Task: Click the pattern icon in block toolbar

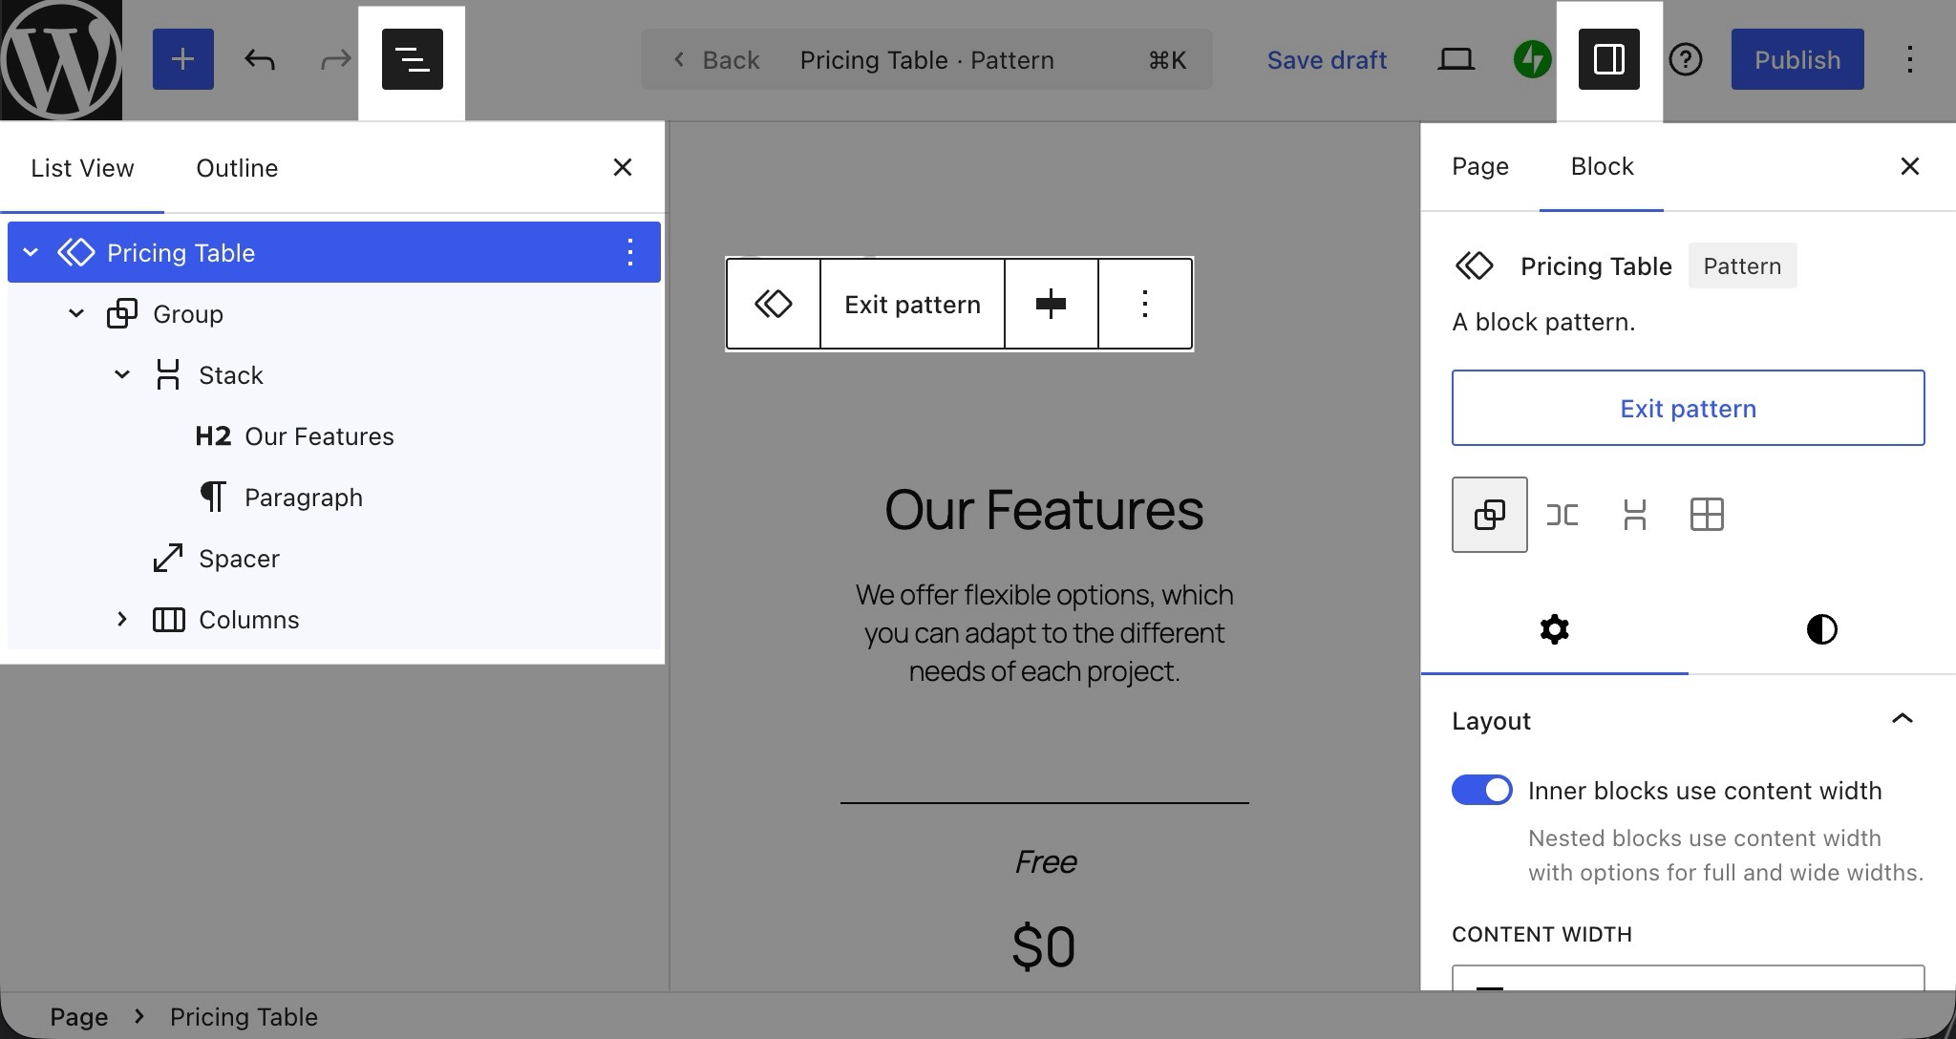Action: coord(774,304)
